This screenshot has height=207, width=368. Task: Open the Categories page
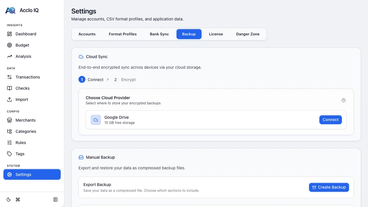coord(32,131)
